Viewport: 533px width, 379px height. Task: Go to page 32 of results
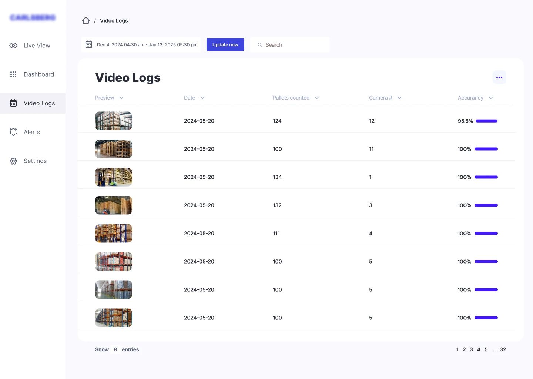[503, 349]
